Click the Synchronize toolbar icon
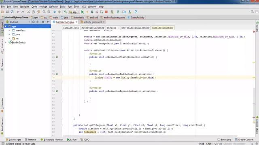259x145 pixels. pos(12,12)
